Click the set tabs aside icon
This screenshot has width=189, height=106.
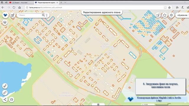[6, 3]
